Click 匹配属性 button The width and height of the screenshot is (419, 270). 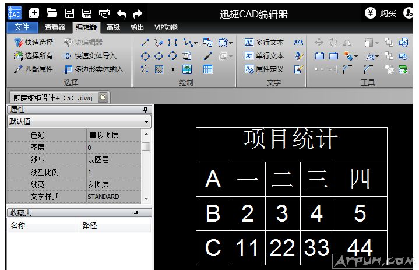[x=34, y=69]
